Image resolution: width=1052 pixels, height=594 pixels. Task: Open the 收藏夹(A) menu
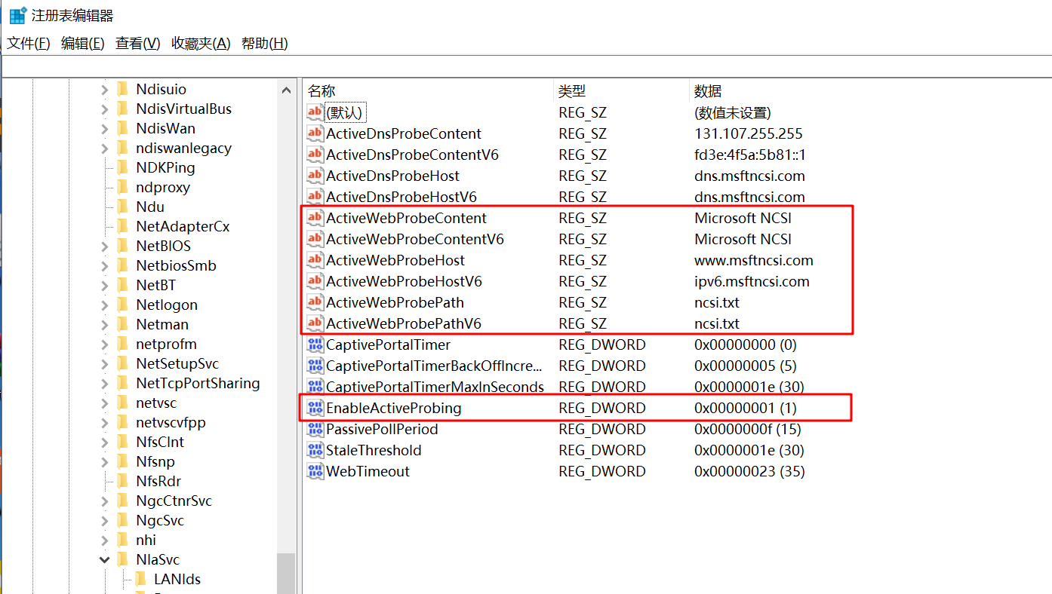201,44
